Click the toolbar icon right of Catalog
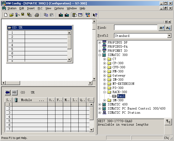The image size is (174, 141). point(80,15)
